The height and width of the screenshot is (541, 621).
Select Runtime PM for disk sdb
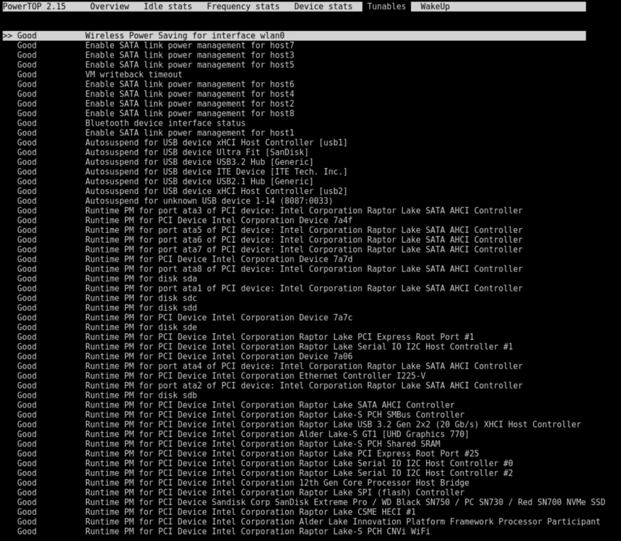[107, 395]
